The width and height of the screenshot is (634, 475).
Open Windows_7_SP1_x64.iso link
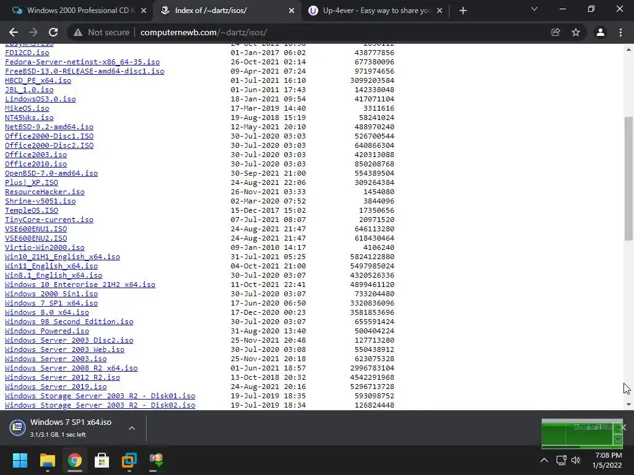click(51, 303)
